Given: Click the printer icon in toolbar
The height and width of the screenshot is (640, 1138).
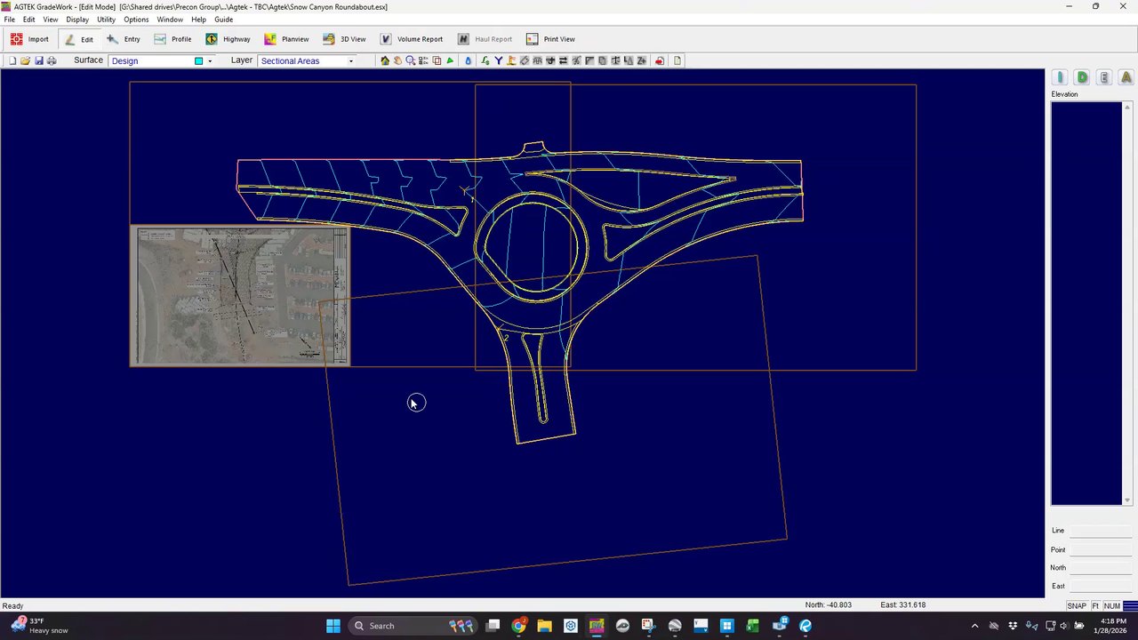Looking at the screenshot, I should coord(52,60).
